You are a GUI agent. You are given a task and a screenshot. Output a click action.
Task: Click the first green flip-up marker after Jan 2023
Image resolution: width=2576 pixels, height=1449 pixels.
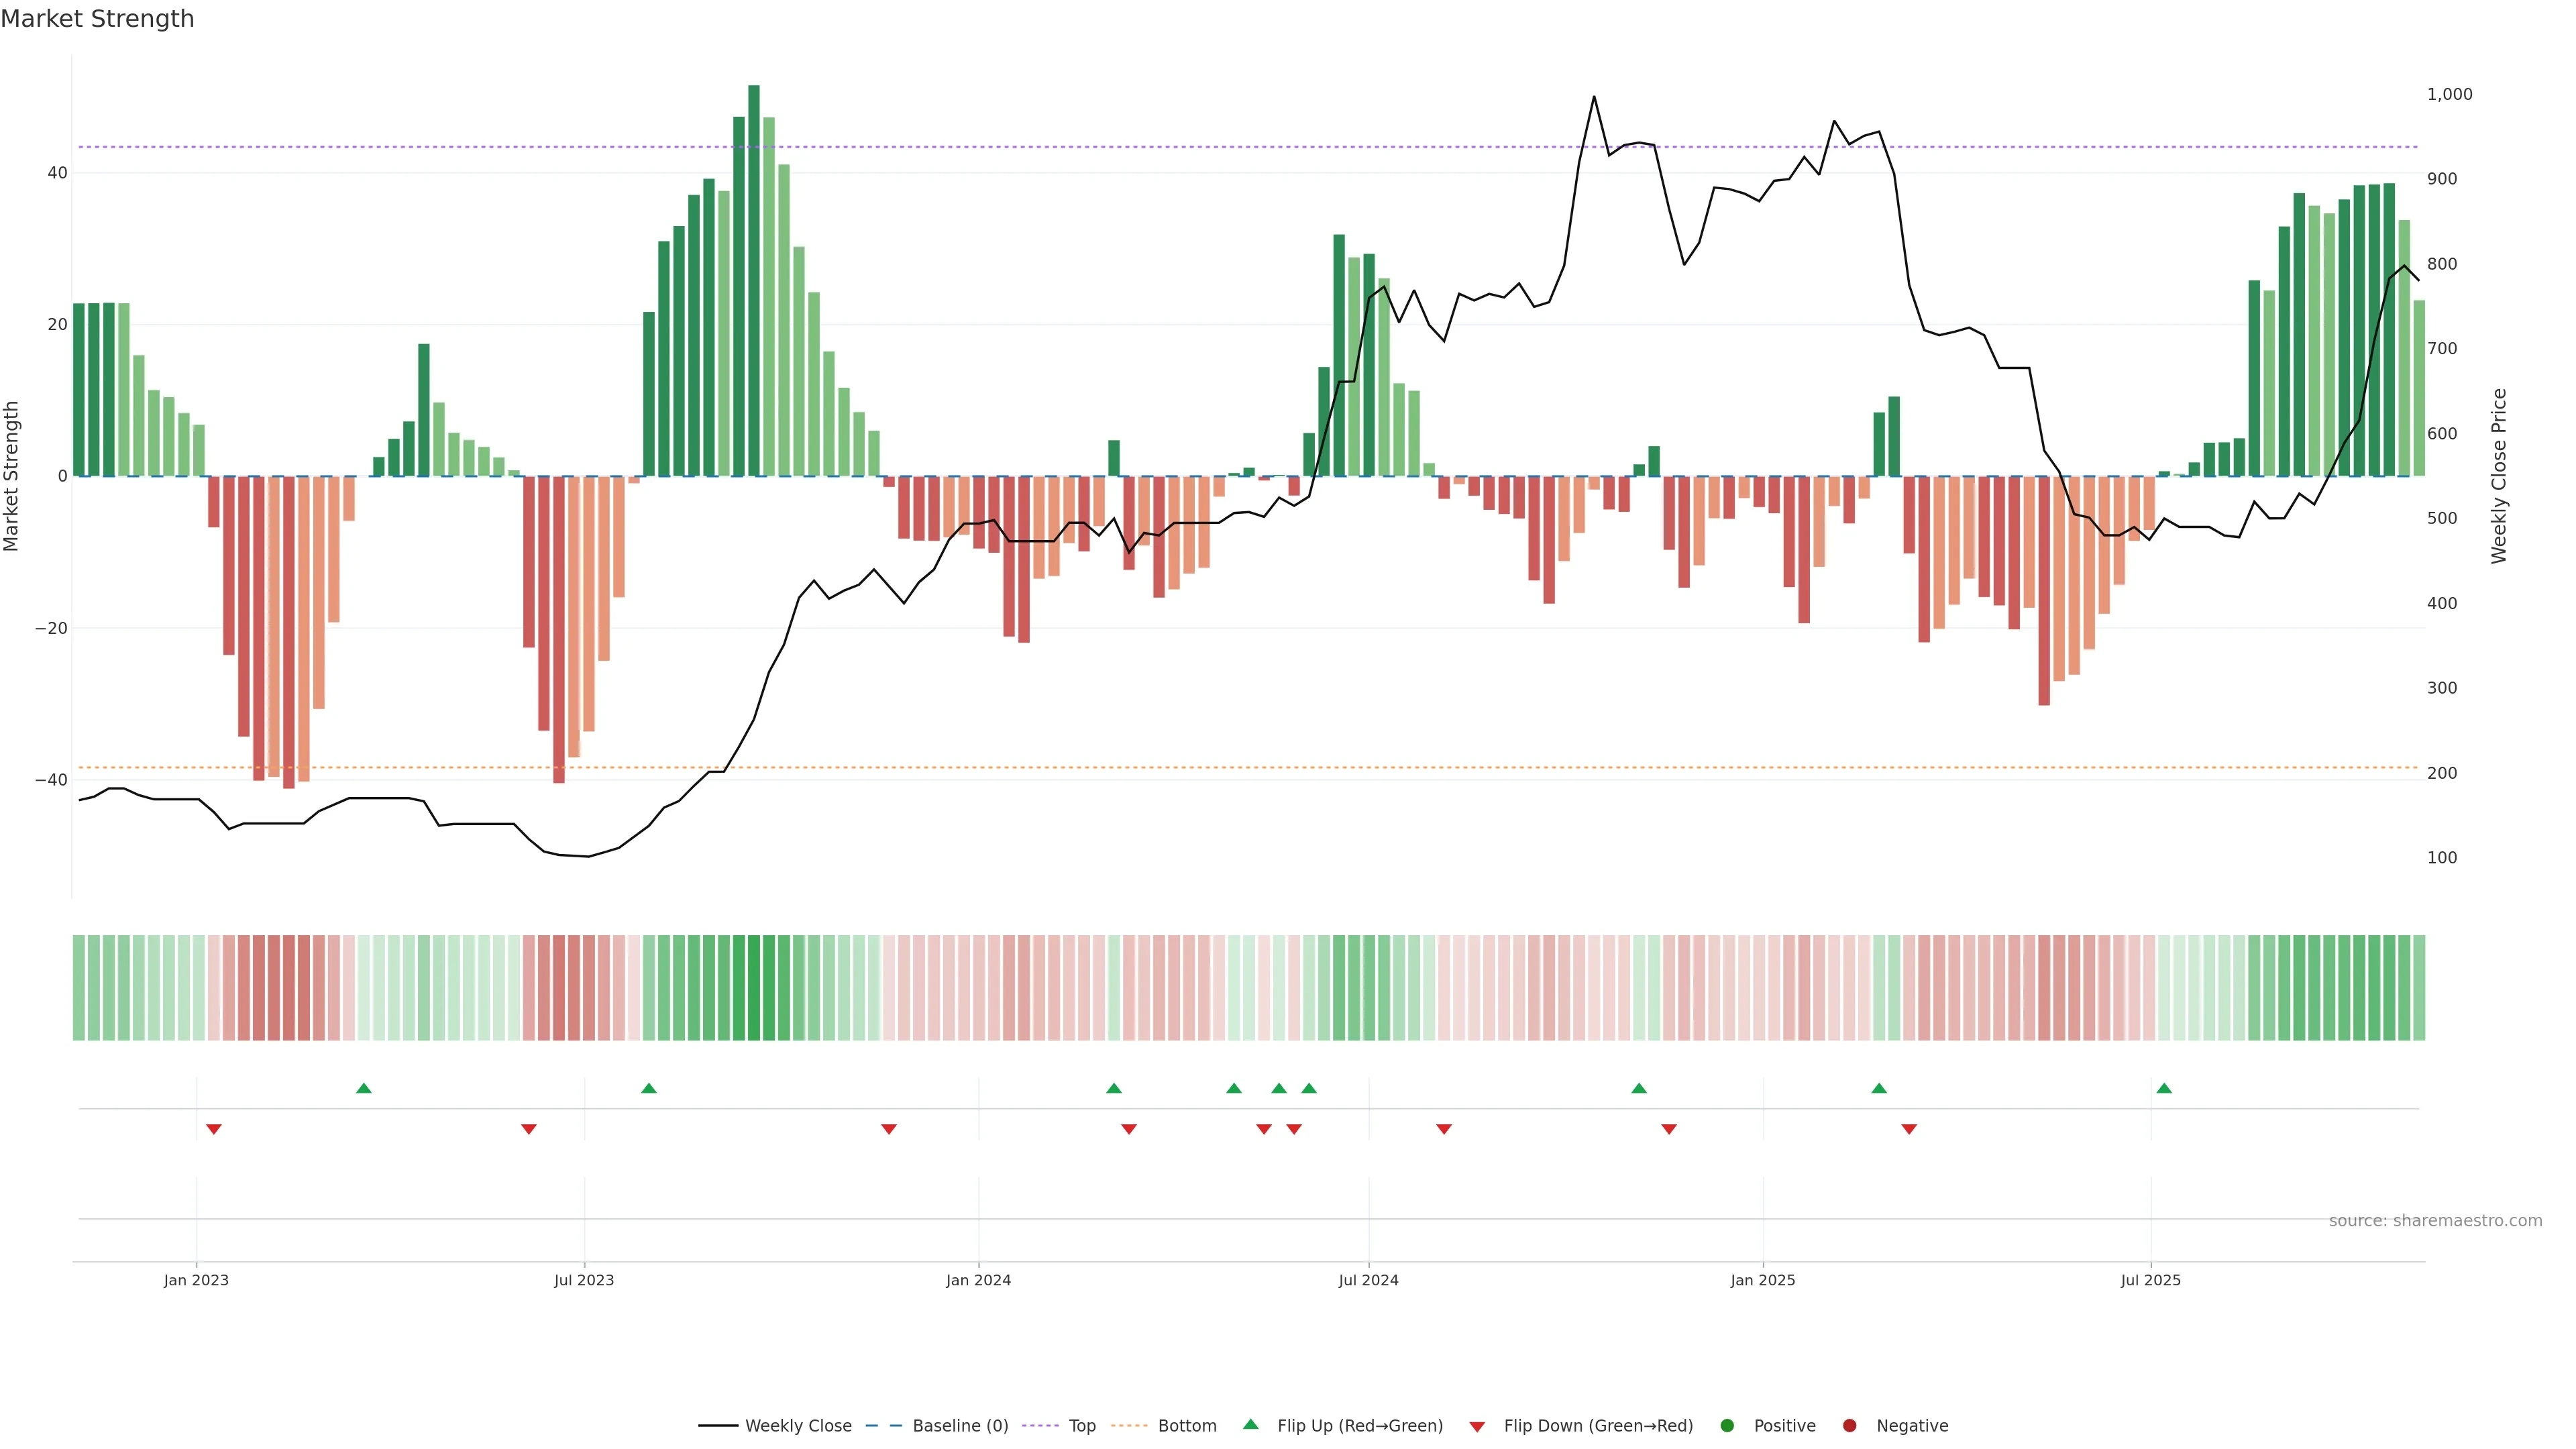364,1088
